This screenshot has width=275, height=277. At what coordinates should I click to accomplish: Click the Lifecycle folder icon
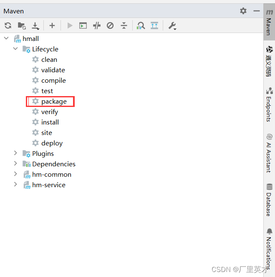coord(26,49)
